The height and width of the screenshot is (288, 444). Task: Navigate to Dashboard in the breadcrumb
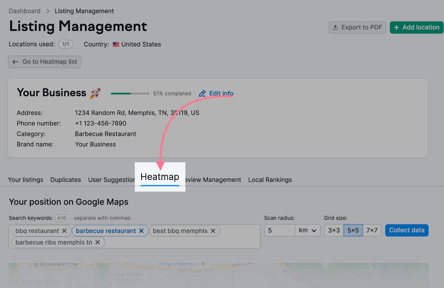[25, 11]
